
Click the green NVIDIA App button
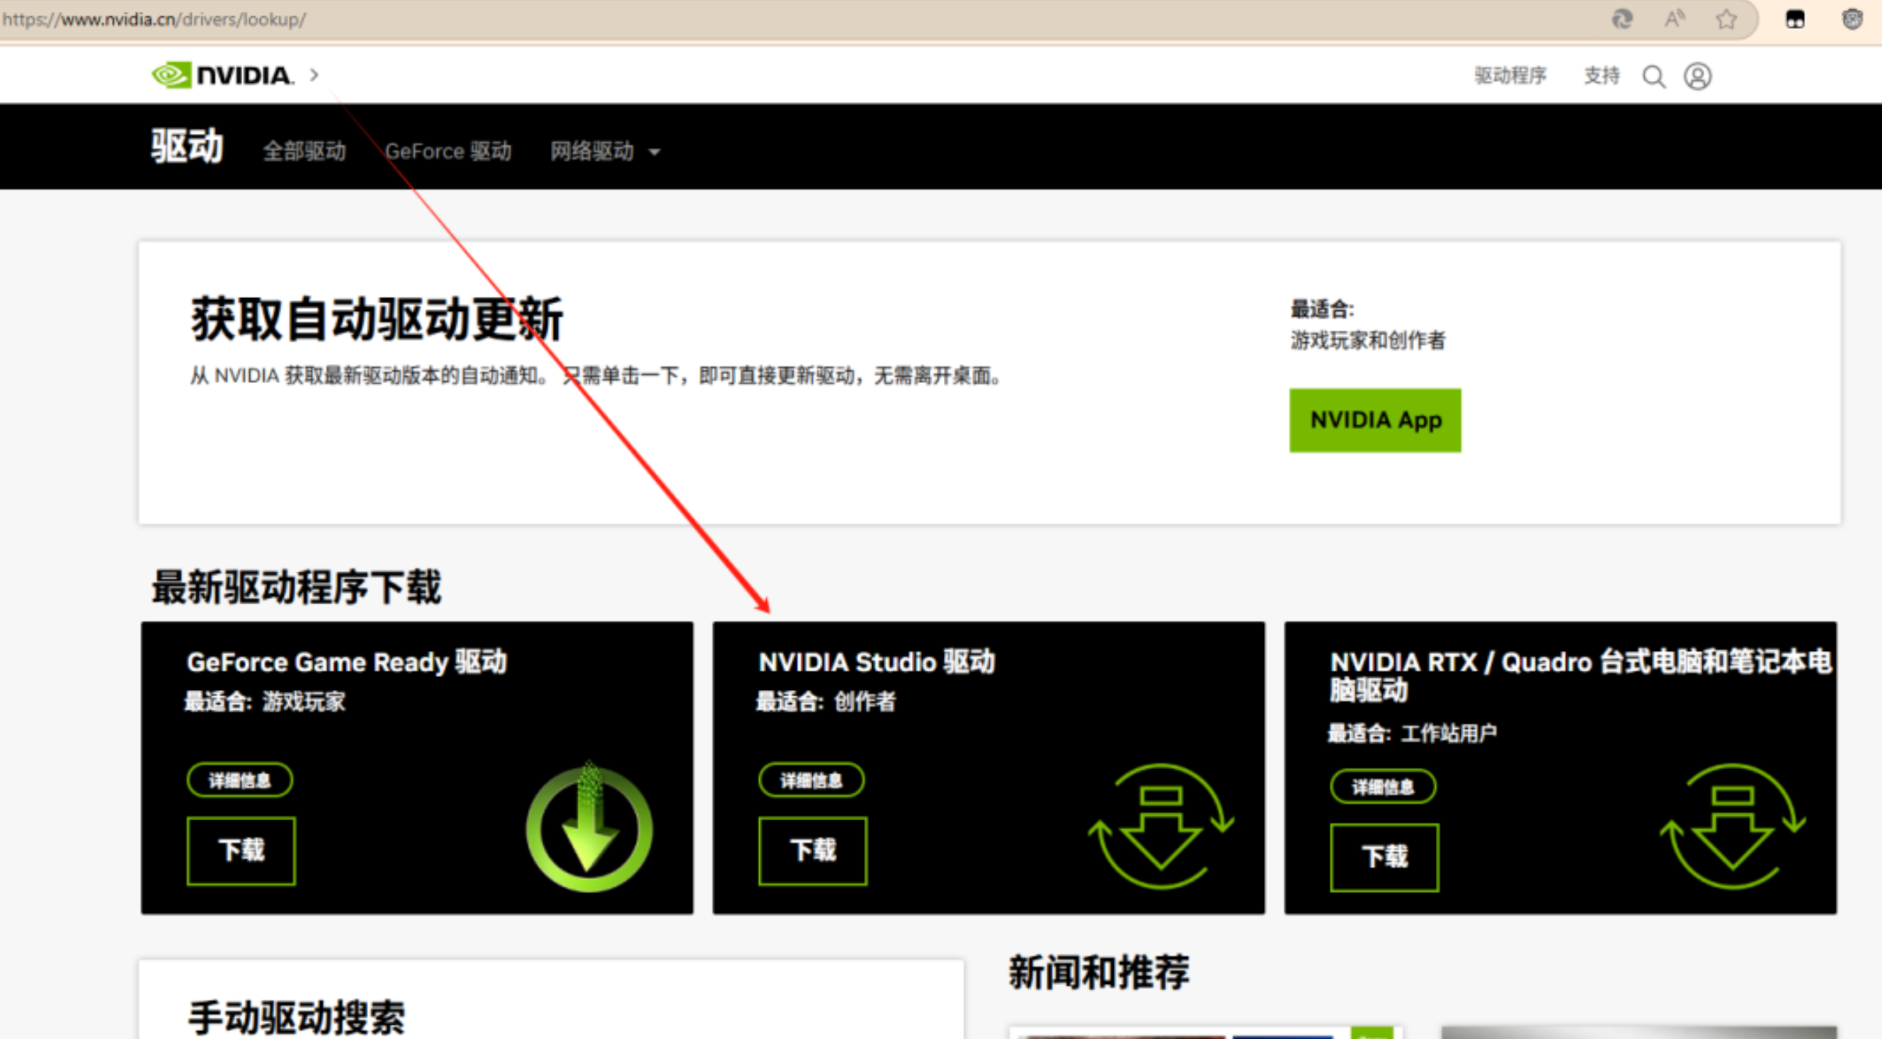click(1375, 420)
